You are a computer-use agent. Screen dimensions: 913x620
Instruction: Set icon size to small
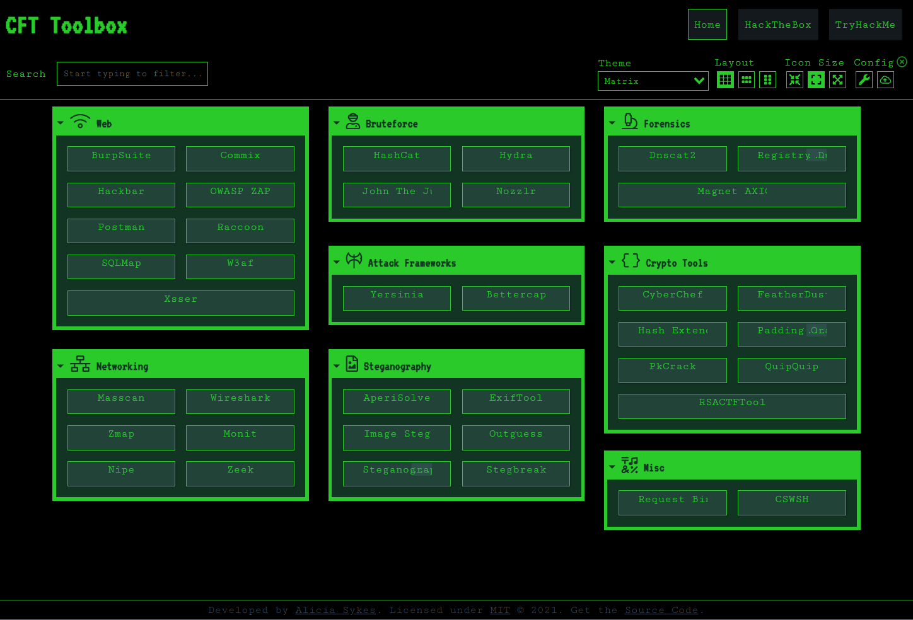tap(794, 80)
